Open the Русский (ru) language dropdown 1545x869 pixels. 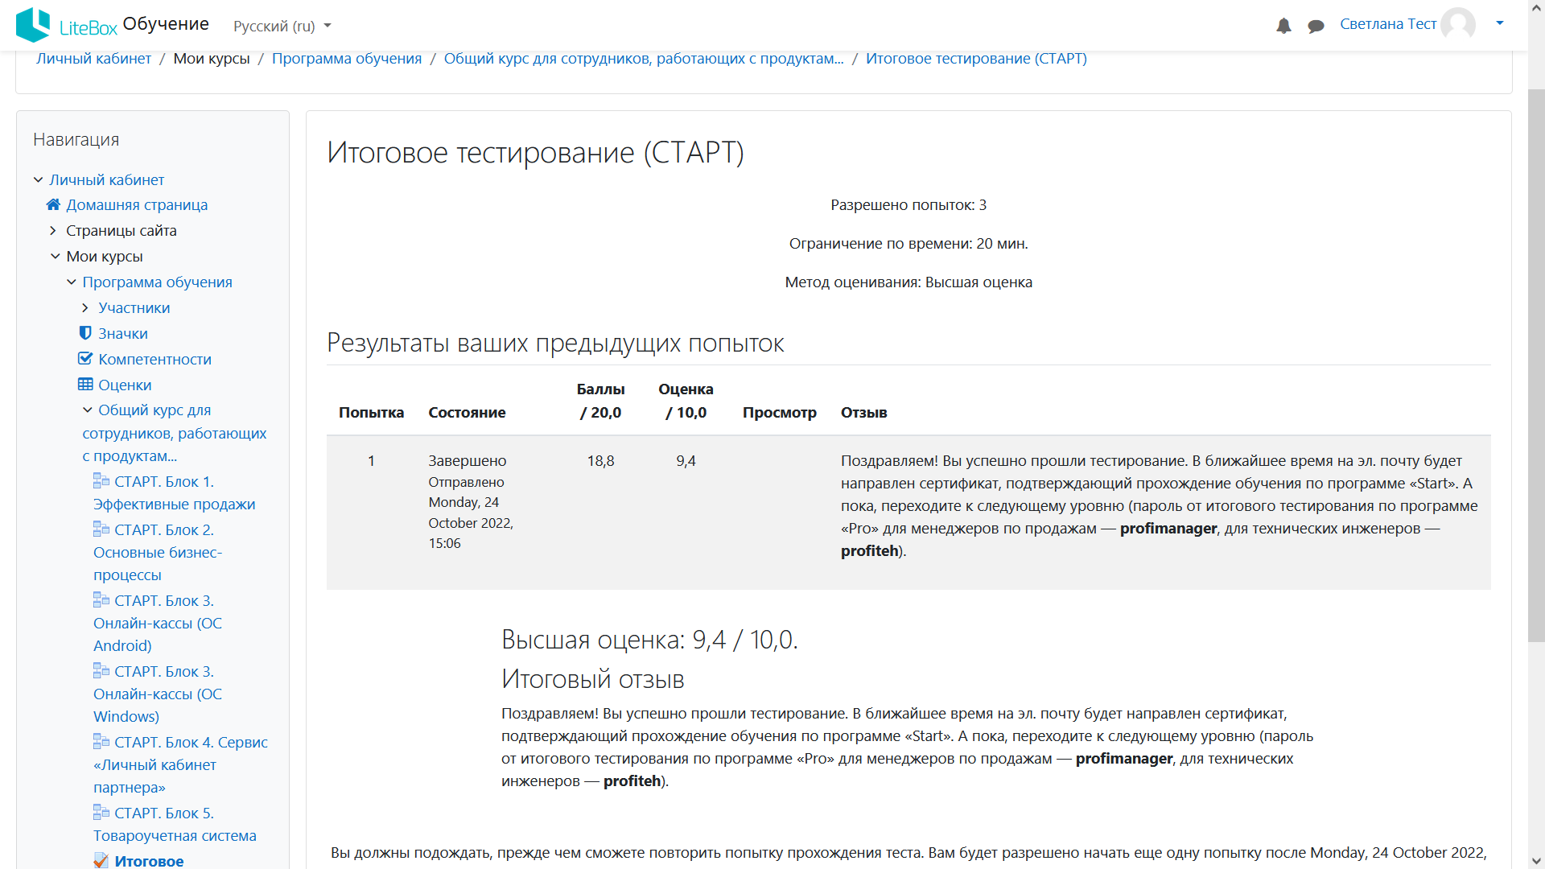pos(282,26)
